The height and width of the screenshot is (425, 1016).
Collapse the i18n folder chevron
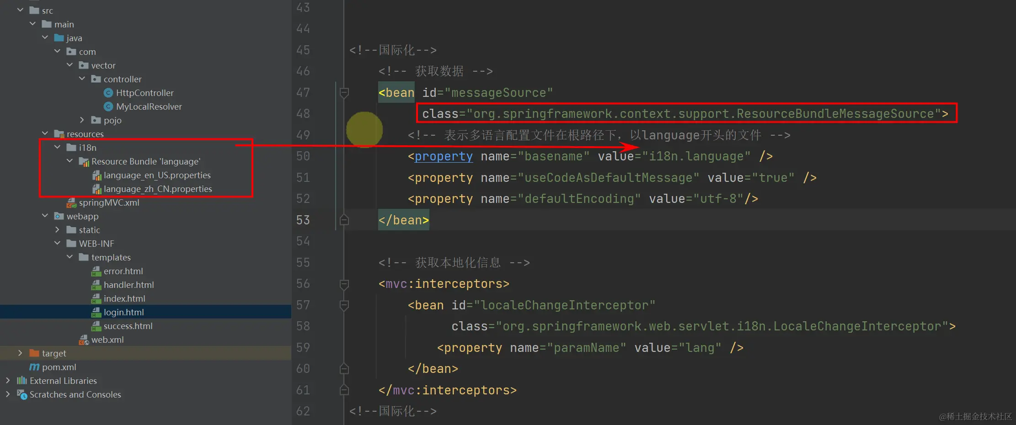point(57,147)
